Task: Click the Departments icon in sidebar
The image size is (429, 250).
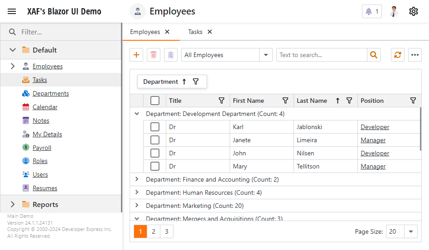Action: (26, 94)
